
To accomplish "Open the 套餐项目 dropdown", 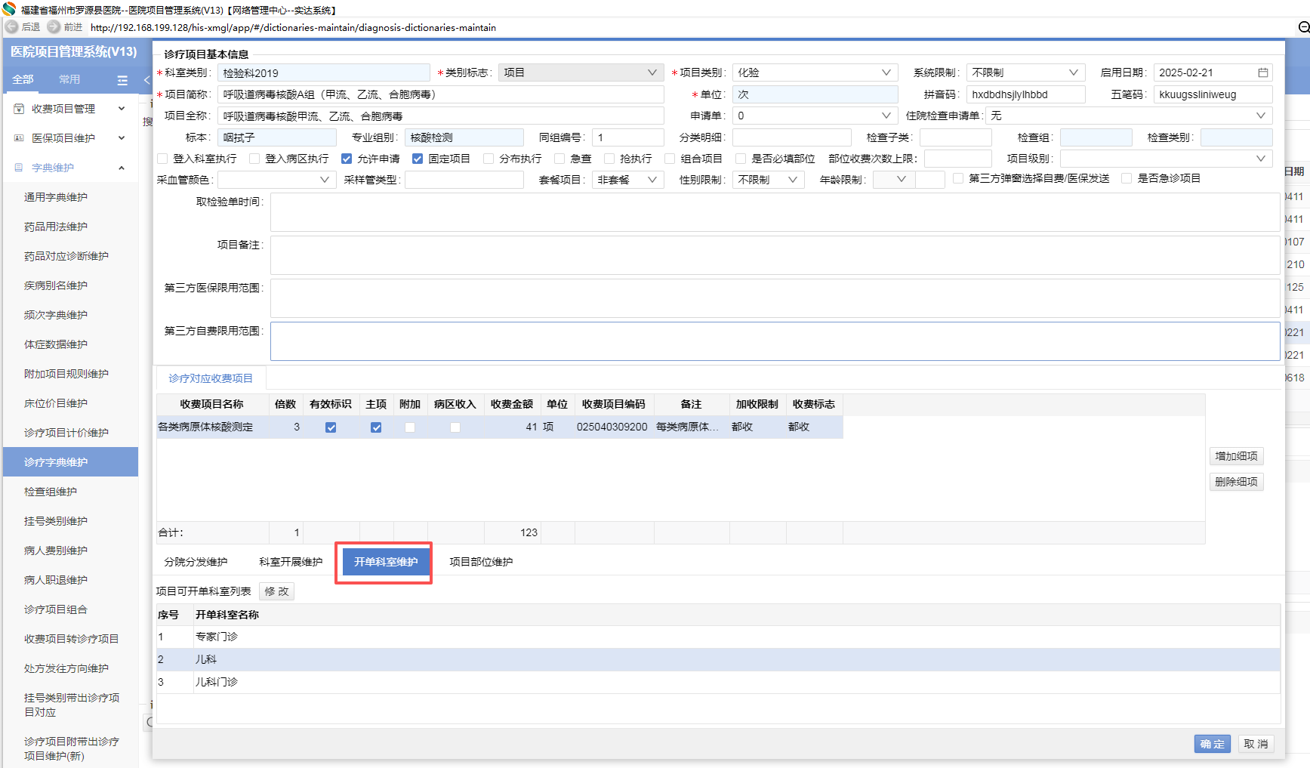I will [627, 180].
